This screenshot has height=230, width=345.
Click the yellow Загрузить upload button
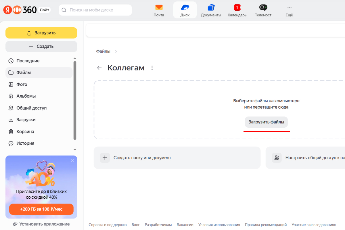[41, 33]
